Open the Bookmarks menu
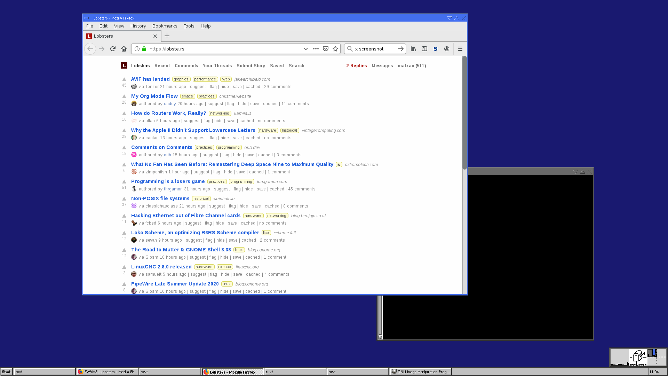Image resolution: width=668 pixels, height=376 pixels. click(x=165, y=26)
